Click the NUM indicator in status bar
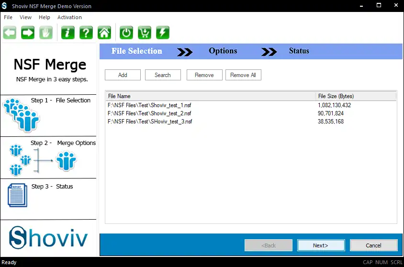The height and width of the screenshot is (267, 404). pos(382,262)
